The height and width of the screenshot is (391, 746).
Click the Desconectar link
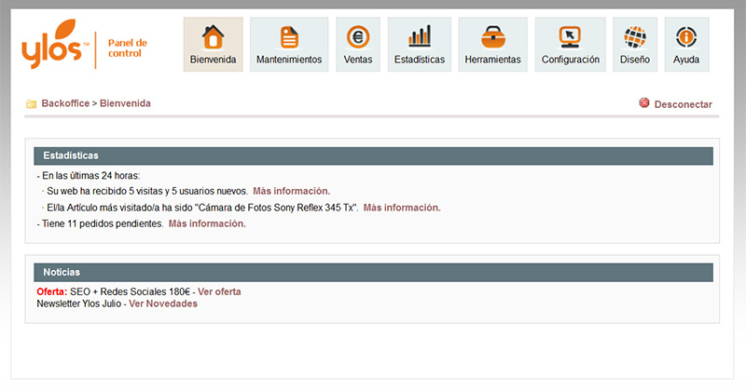click(x=683, y=104)
